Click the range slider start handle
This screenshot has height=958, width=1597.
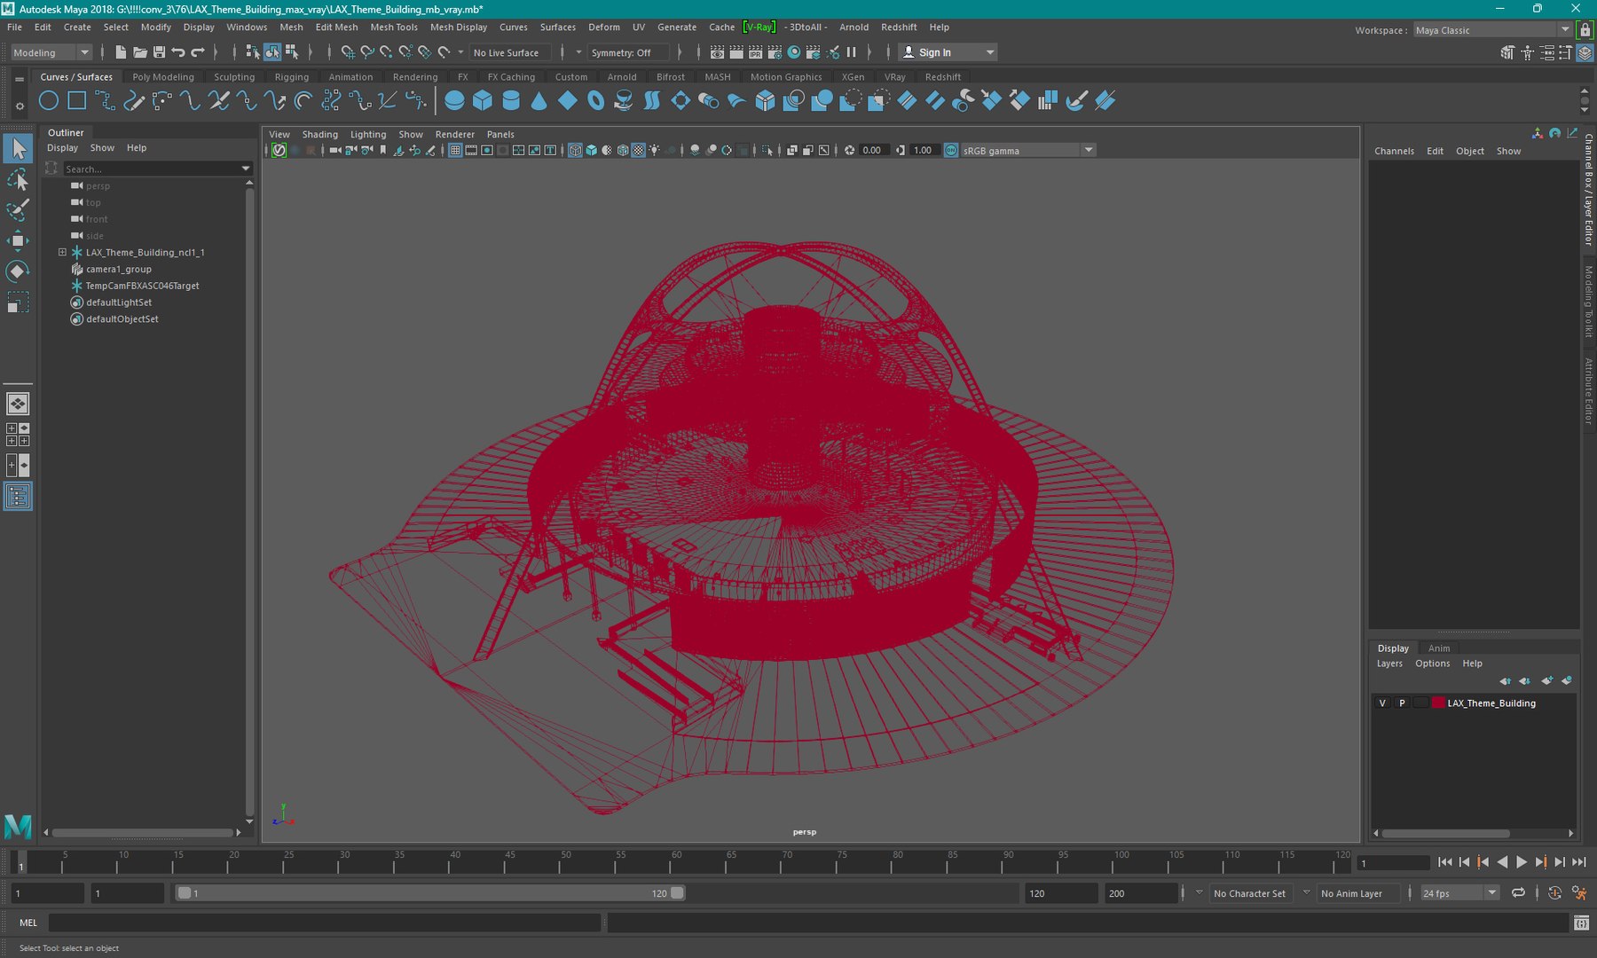click(184, 893)
